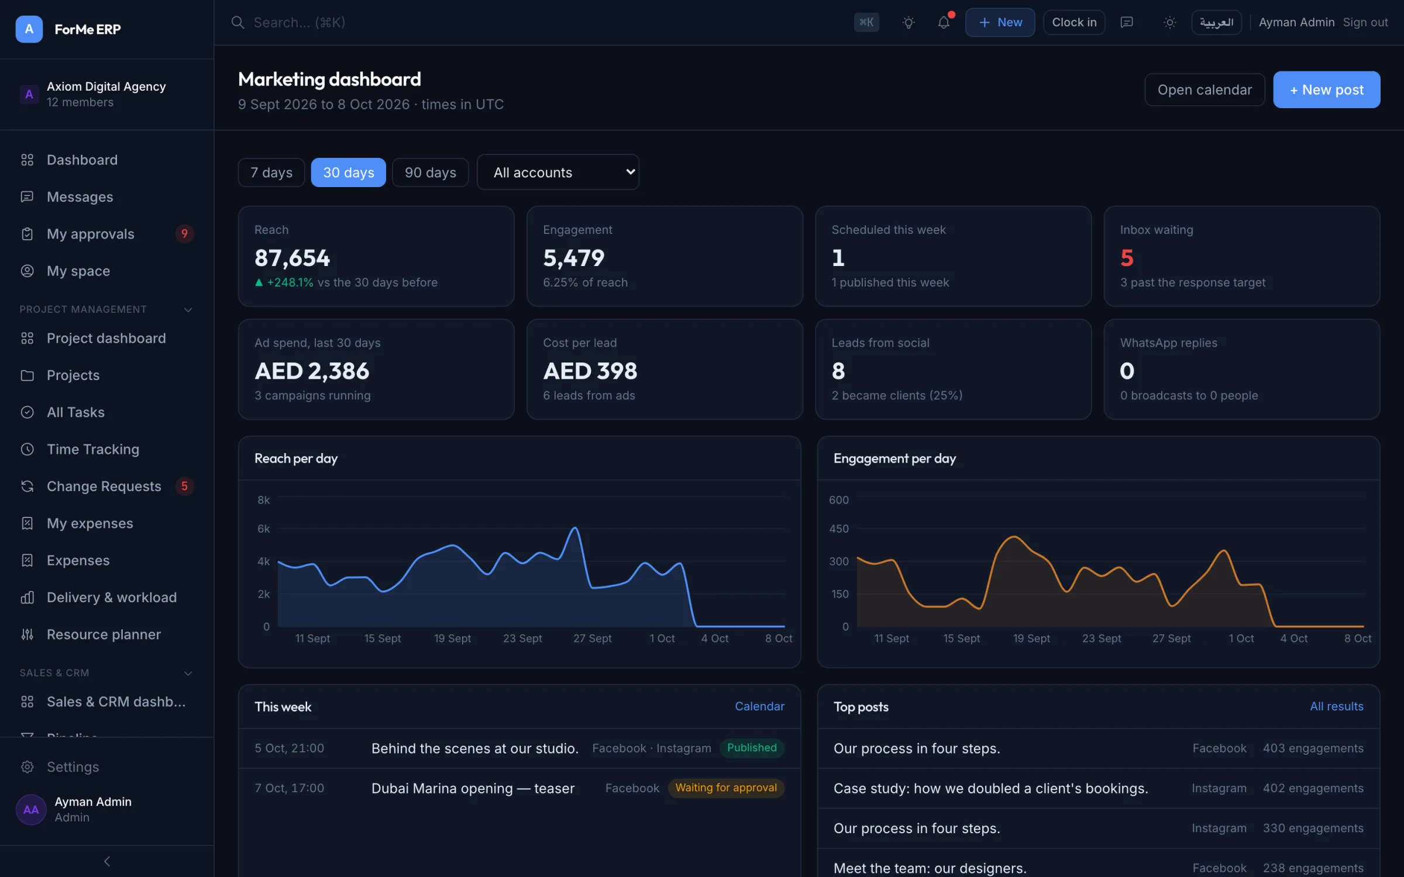Open the All accounts dropdown
The height and width of the screenshot is (877, 1404).
pos(558,172)
